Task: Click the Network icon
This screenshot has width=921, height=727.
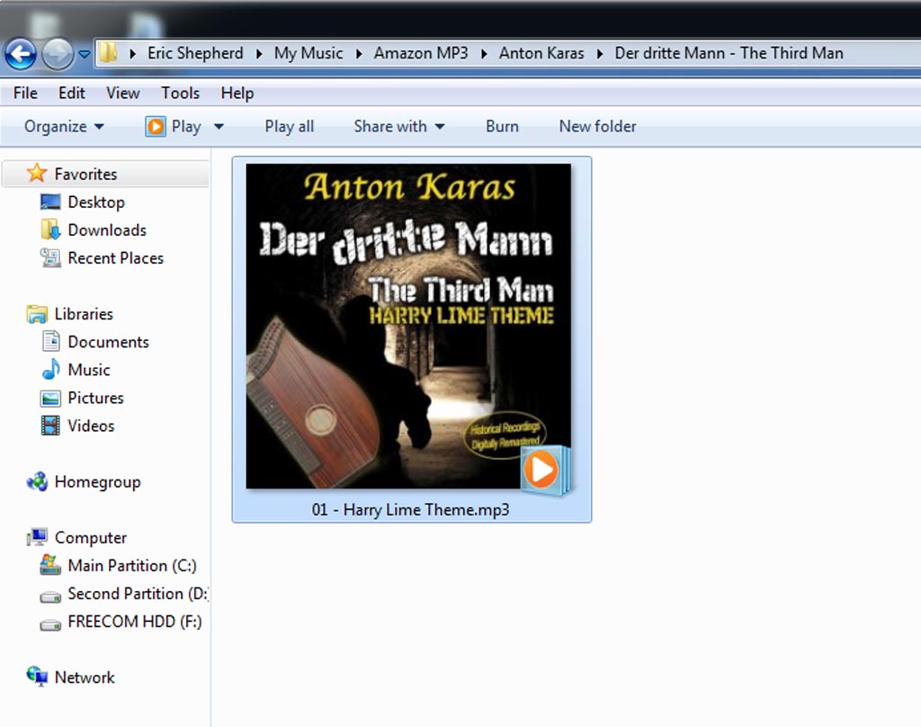Action: [37, 677]
